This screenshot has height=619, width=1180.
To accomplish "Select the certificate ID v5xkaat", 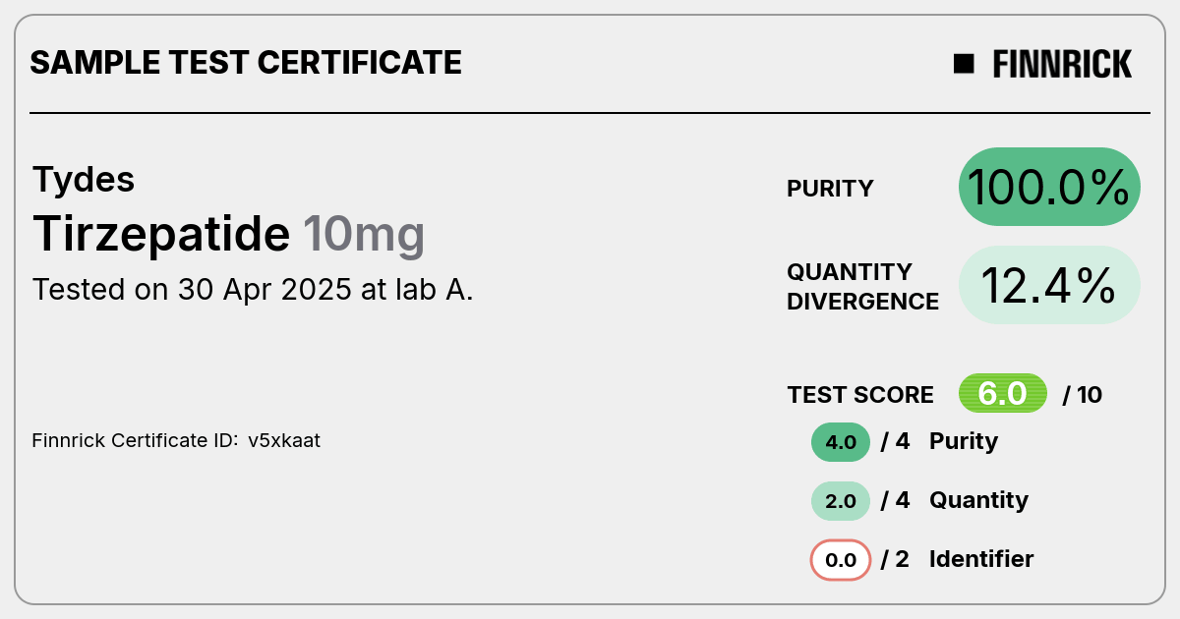I will pos(284,441).
